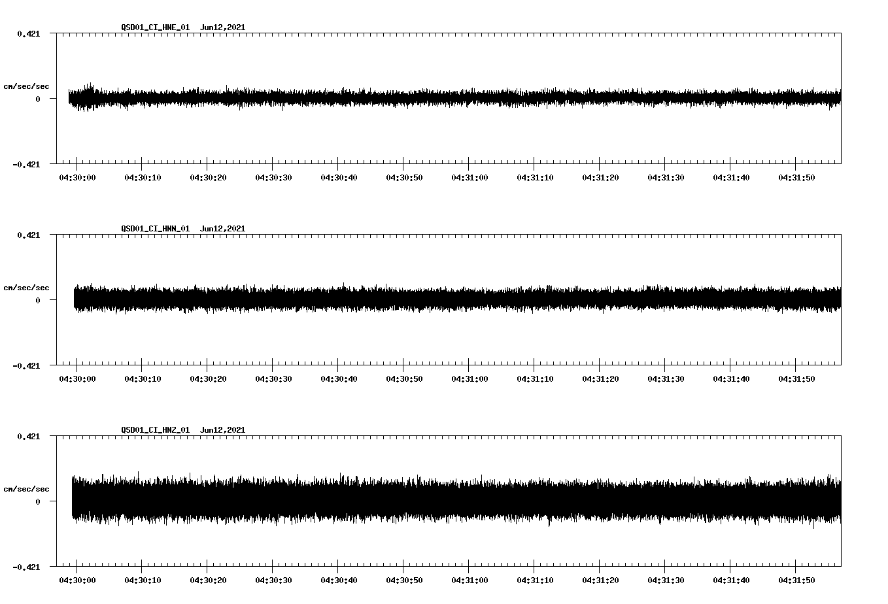Click the -0.421 lower limit on HNE plot

click(x=26, y=165)
